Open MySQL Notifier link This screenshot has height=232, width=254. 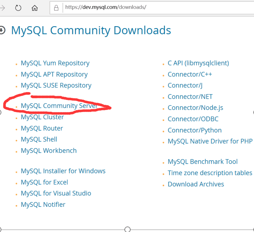[43, 205]
